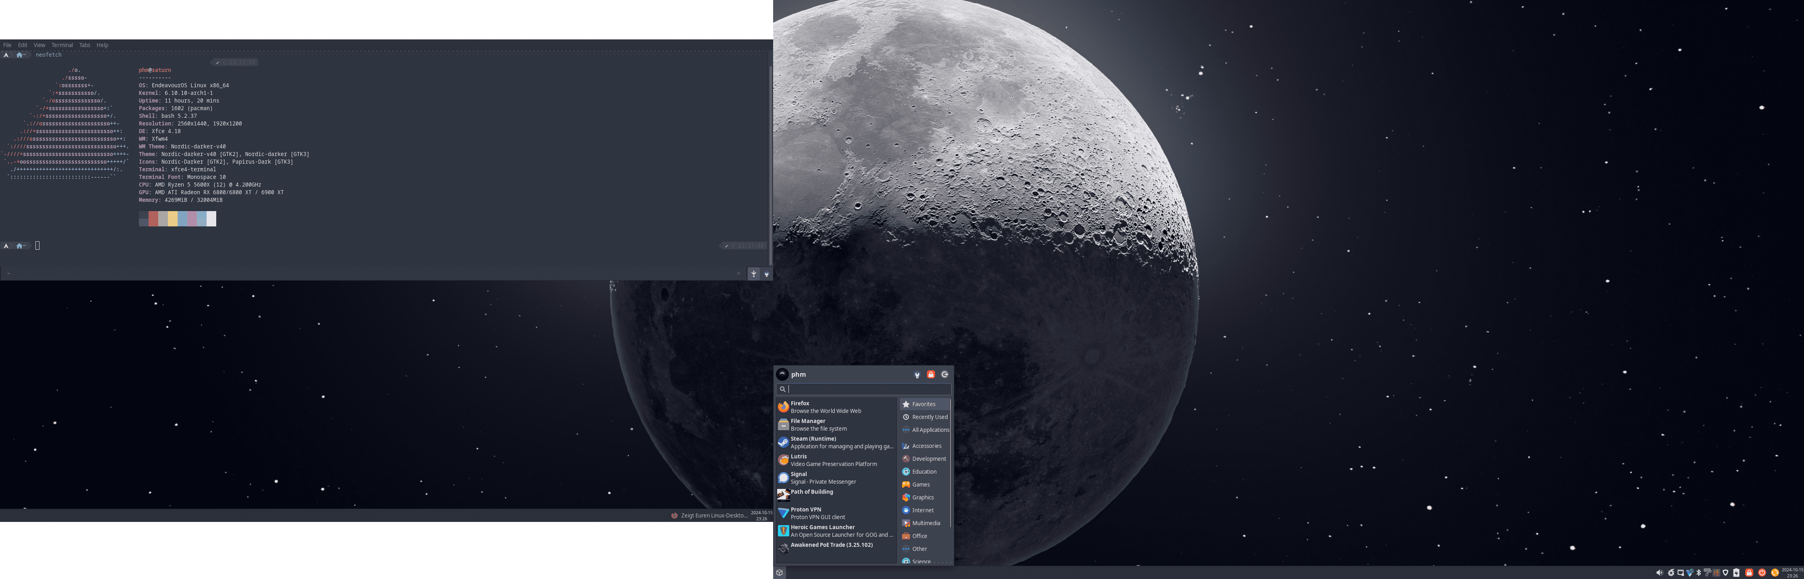Click the orange lock screen panel button
The width and height of the screenshot is (1804, 579).
point(1749,573)
